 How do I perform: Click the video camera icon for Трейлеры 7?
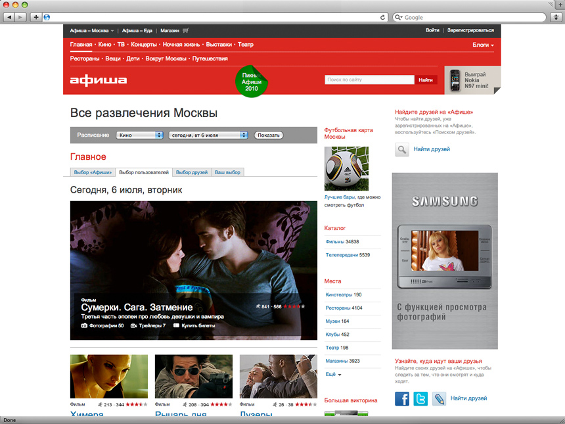pyautogui.click(x=133, y=325)
